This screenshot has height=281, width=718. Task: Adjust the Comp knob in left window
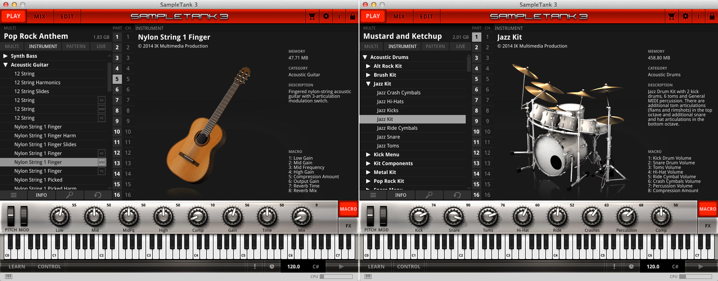coord(197,217)
